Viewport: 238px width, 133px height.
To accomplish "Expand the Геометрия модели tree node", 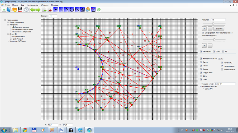I will click(x=8, y=22).
